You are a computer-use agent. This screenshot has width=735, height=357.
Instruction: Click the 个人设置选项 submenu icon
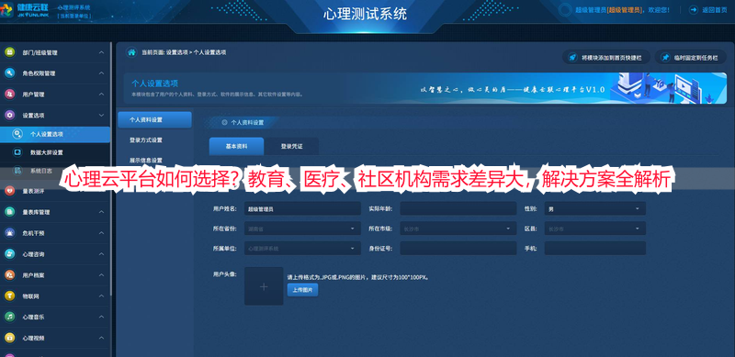click(17, 134)
